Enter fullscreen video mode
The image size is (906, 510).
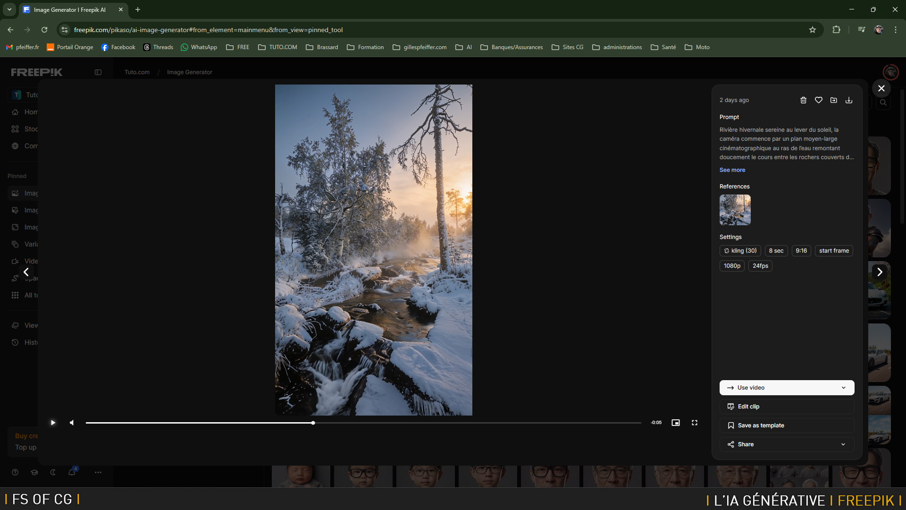tap(695, 423)
